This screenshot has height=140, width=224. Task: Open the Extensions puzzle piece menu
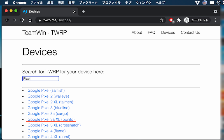tap(179, 20)
